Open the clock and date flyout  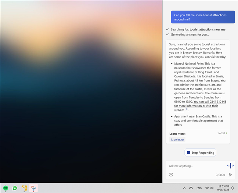[223, 188]
